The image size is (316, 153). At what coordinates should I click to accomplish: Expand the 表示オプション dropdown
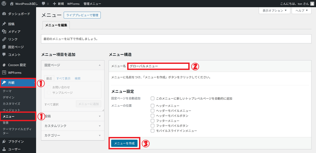(x=275, y=11)
